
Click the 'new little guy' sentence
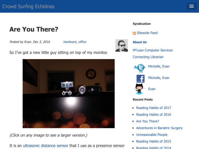58,52
